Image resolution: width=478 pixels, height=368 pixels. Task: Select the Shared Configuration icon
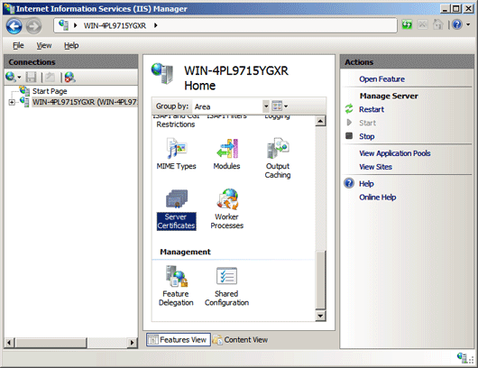[x=226, y=286]
